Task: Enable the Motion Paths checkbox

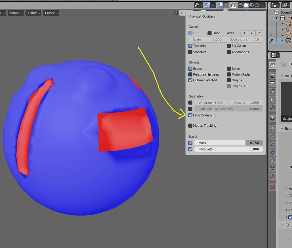Action: pos(229,74)
